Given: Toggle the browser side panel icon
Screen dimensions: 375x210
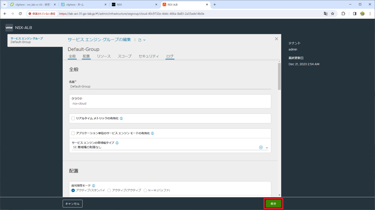Looking at the screenshot, I should click(x=355, y=14).
